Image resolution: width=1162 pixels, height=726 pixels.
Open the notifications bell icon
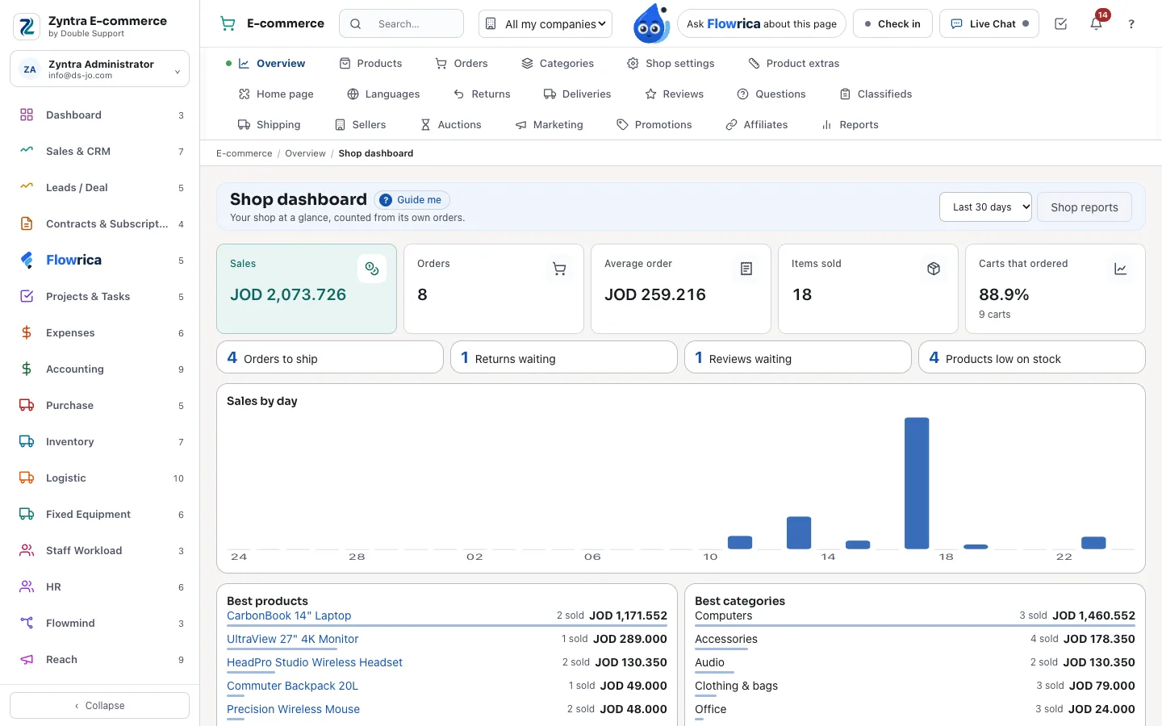pyautogui.click(x=1096, y=23)
